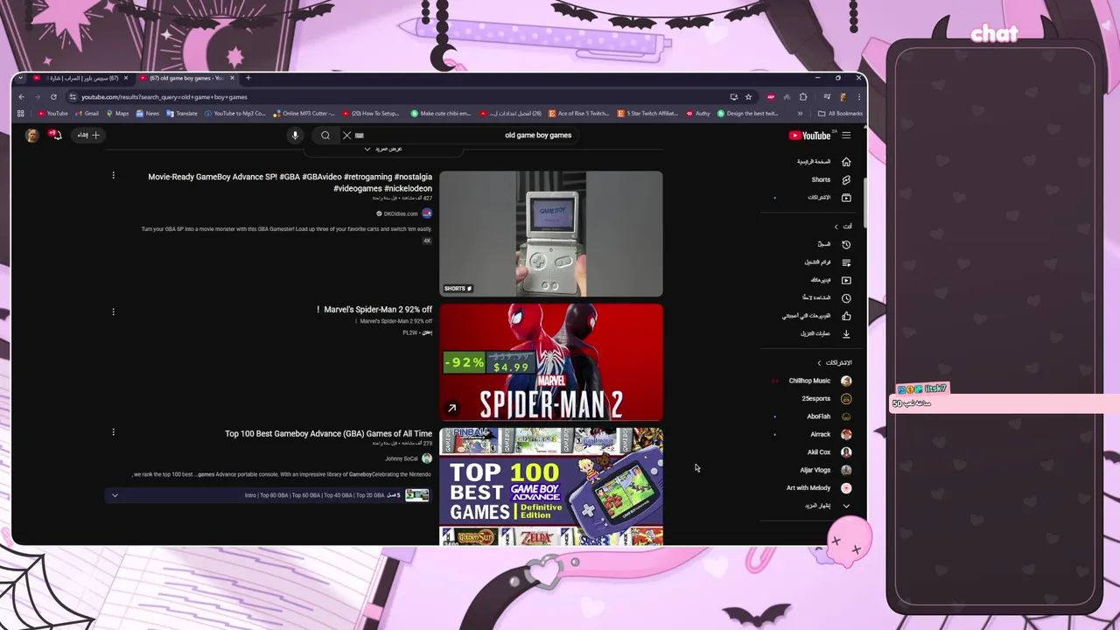Open browser extensions puzzle icon
Image resolution: width=1120 pixels, height=630 pixels.
click(x=803, y=97)
